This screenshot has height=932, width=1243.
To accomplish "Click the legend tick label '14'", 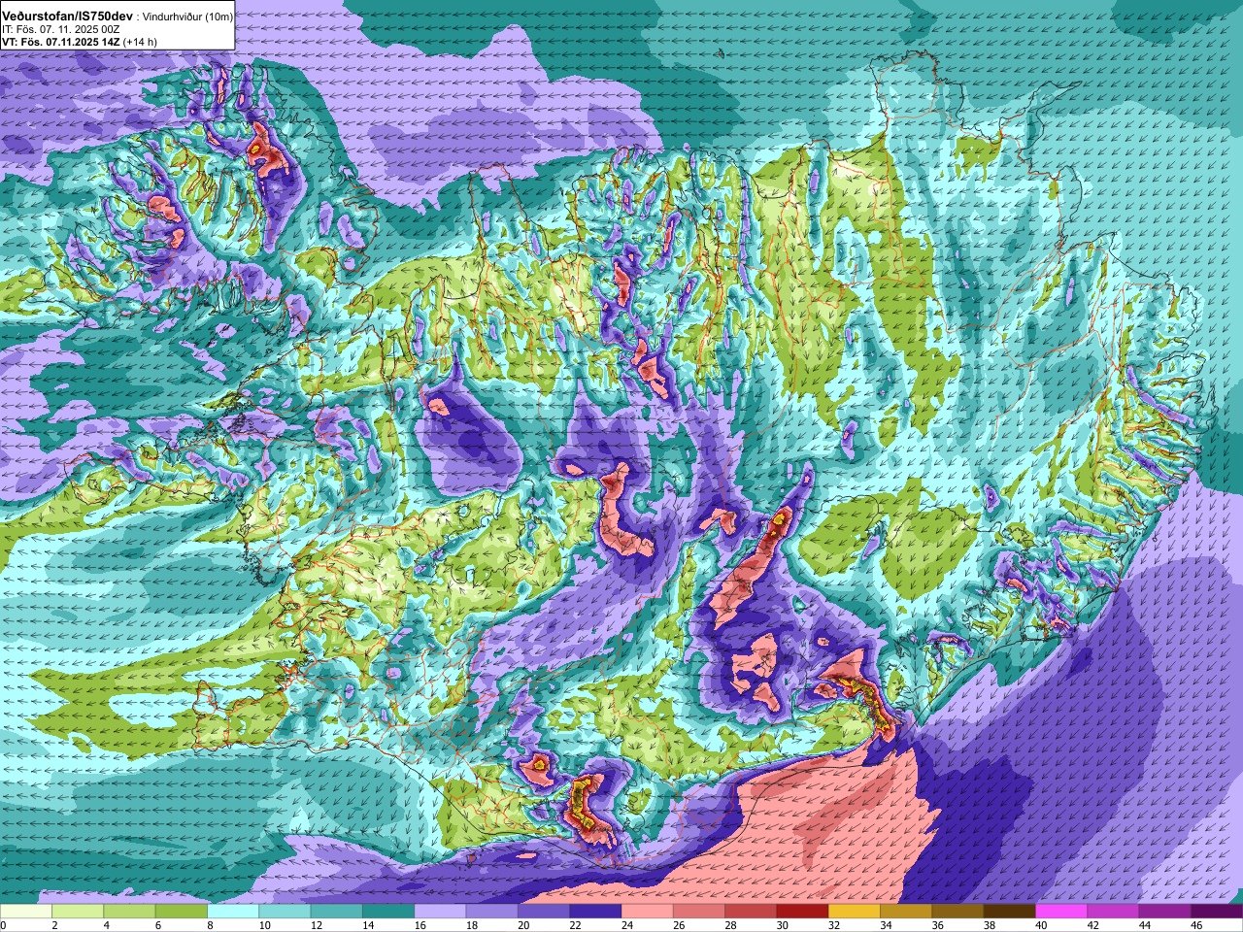I will click(368, 925).
